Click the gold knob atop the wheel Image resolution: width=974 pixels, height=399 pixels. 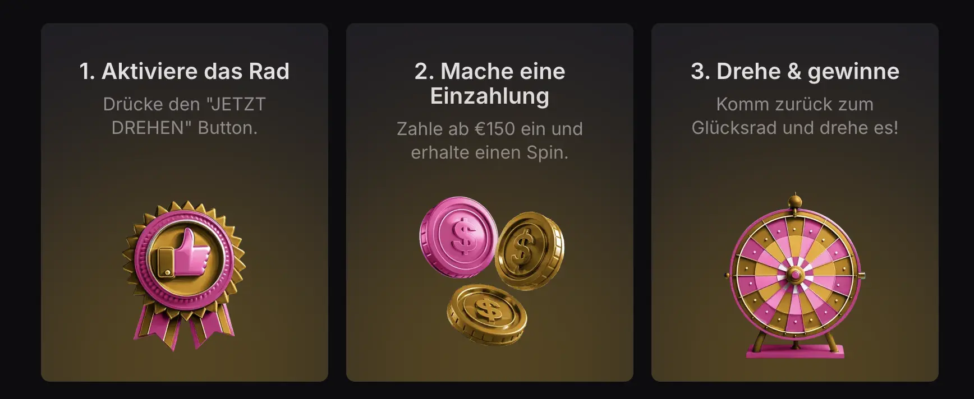pos(795,201)
